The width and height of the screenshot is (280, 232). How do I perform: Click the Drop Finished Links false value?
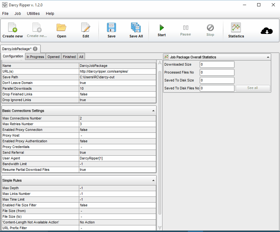[x=84, y=94]
